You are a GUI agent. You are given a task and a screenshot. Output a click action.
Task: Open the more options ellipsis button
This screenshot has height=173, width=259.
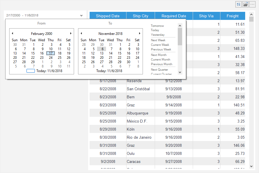(x=252, y=4)
